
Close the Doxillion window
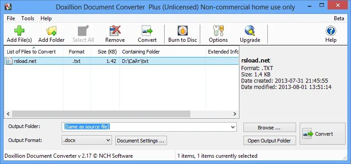(338, 4)
